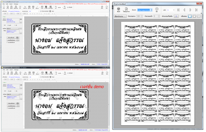Click the exit icon in top editor window

(x=107, y=7)
